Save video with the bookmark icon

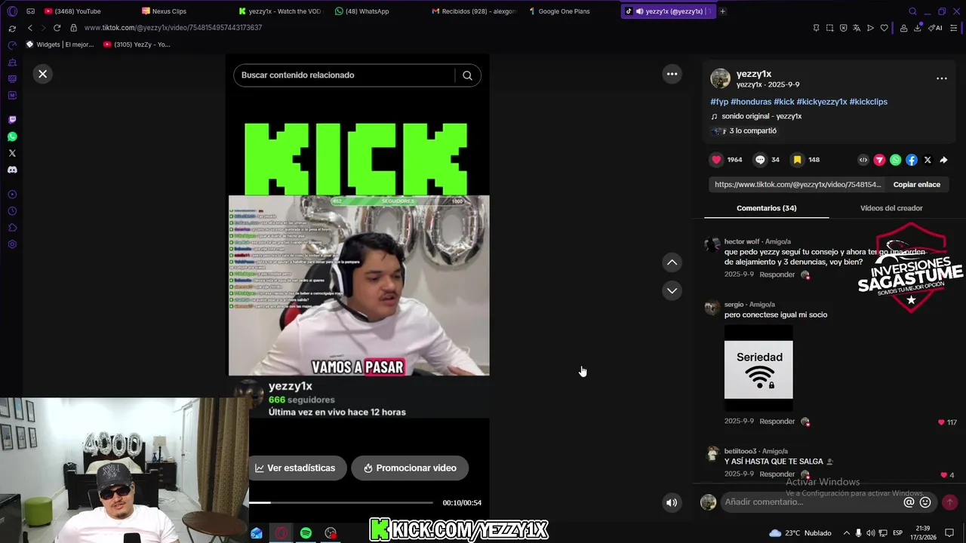pos(797,160)
